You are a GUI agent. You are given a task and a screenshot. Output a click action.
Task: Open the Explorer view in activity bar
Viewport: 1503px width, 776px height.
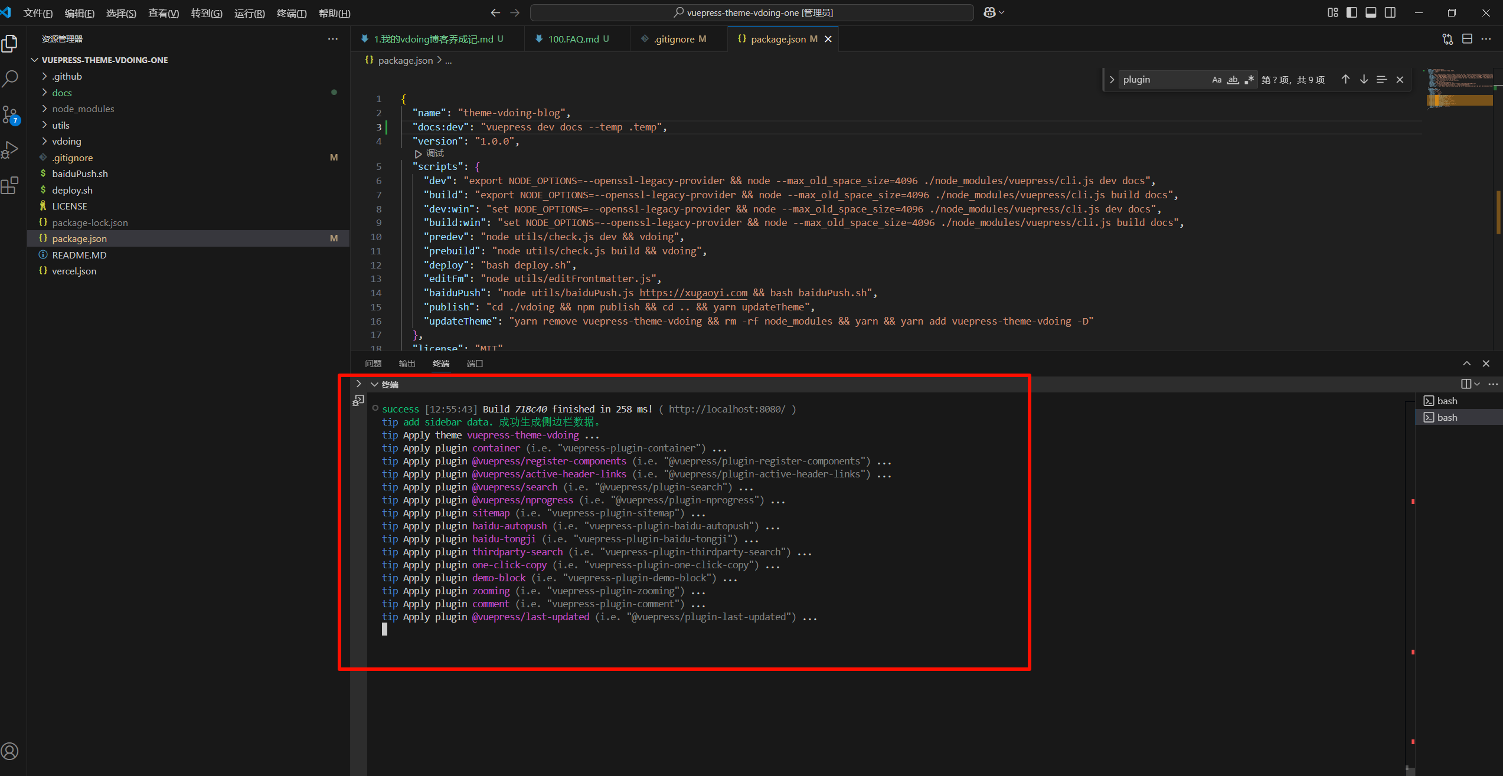pos(10,44)
